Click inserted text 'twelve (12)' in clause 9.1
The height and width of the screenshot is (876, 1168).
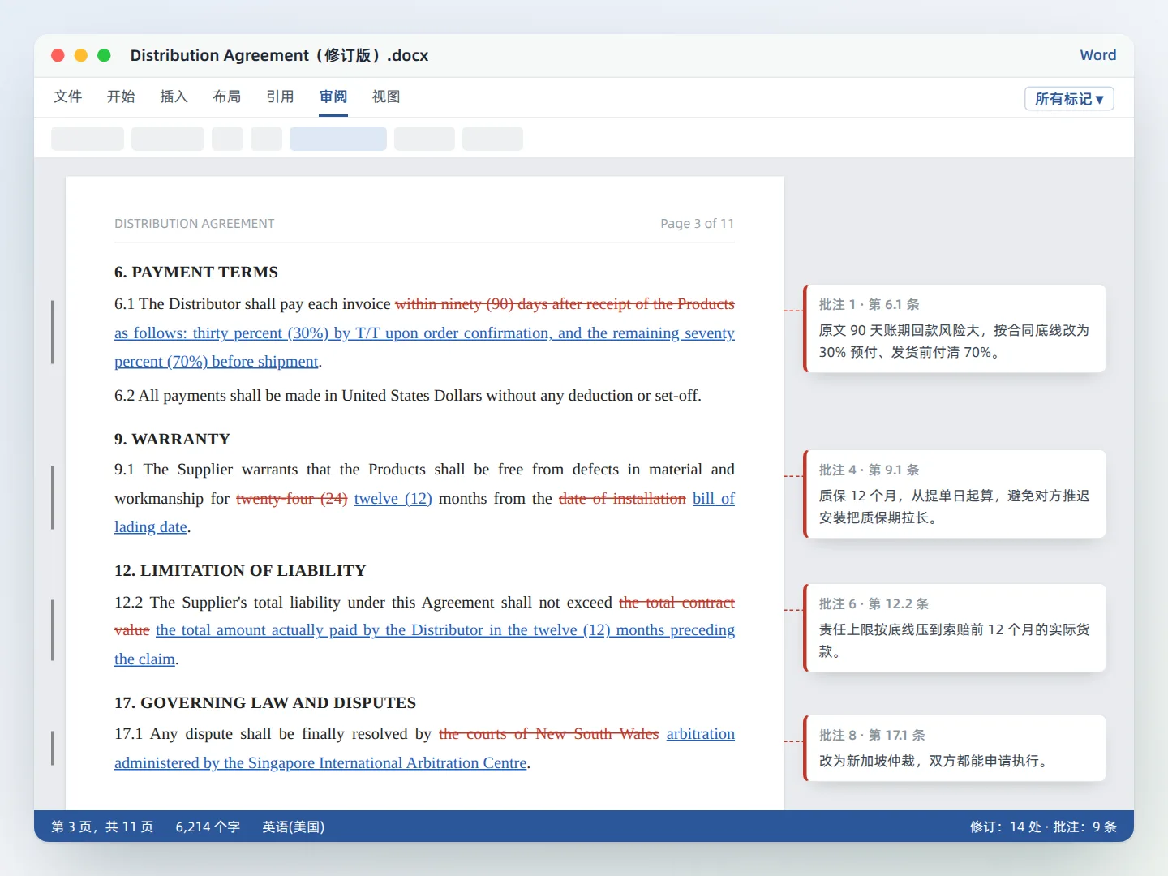(x=393, y=498)
